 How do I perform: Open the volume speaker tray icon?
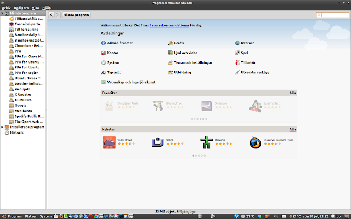pos(276,216)
